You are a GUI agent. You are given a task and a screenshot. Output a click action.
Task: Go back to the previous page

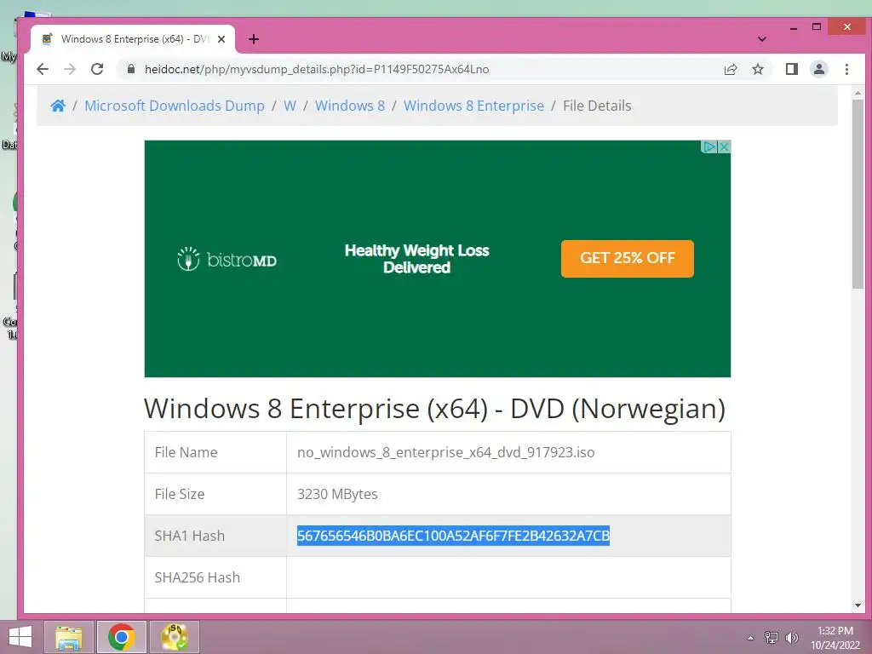point(43,69)
